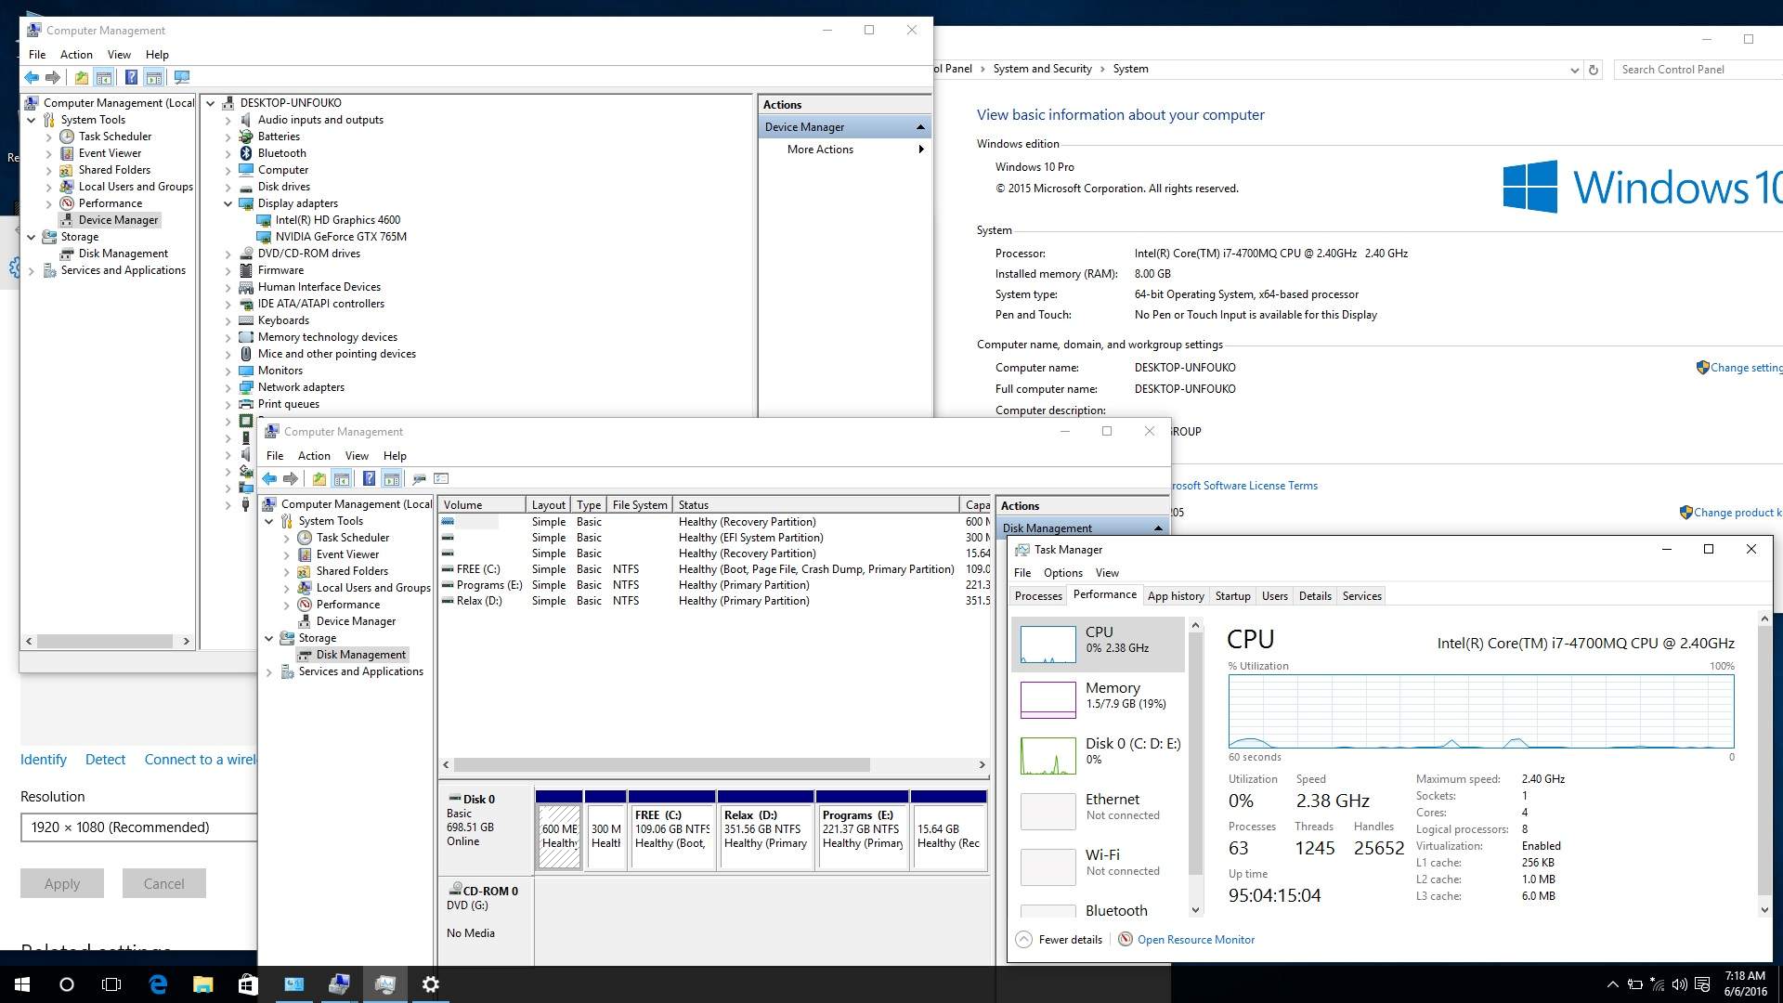This screenshot has height=1003, width=1783.
Task: Select Intel(R) HD Graphics 4600 device
Action: coord(338,220)
